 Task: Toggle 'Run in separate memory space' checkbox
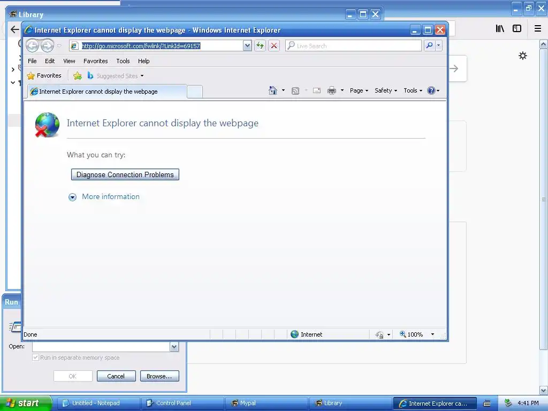(36, 357)
